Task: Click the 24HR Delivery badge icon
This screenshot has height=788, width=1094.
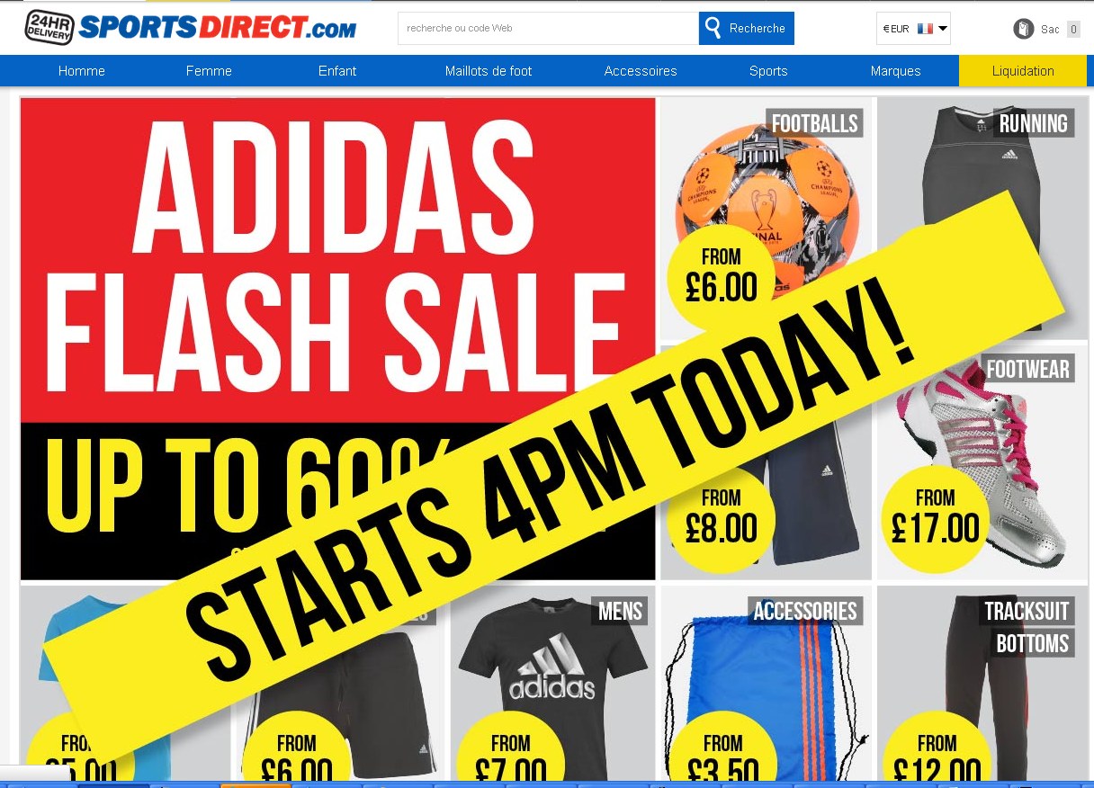Action: (49, 28)
